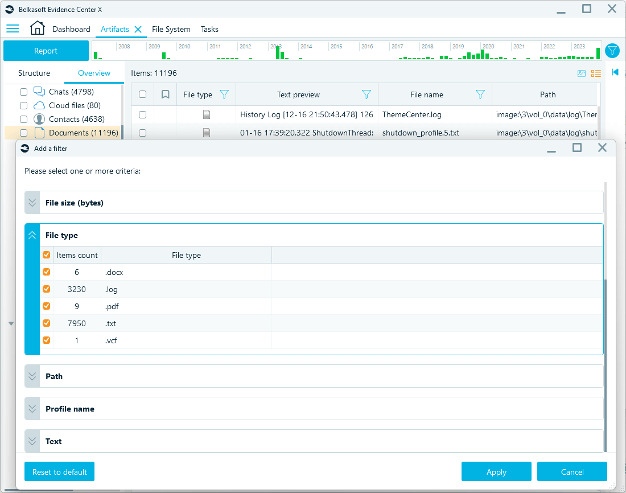The height and width of the screenshot is (493, 626).
Task: Open the global timeline filter funnel
Action: (x=612, y=51)
